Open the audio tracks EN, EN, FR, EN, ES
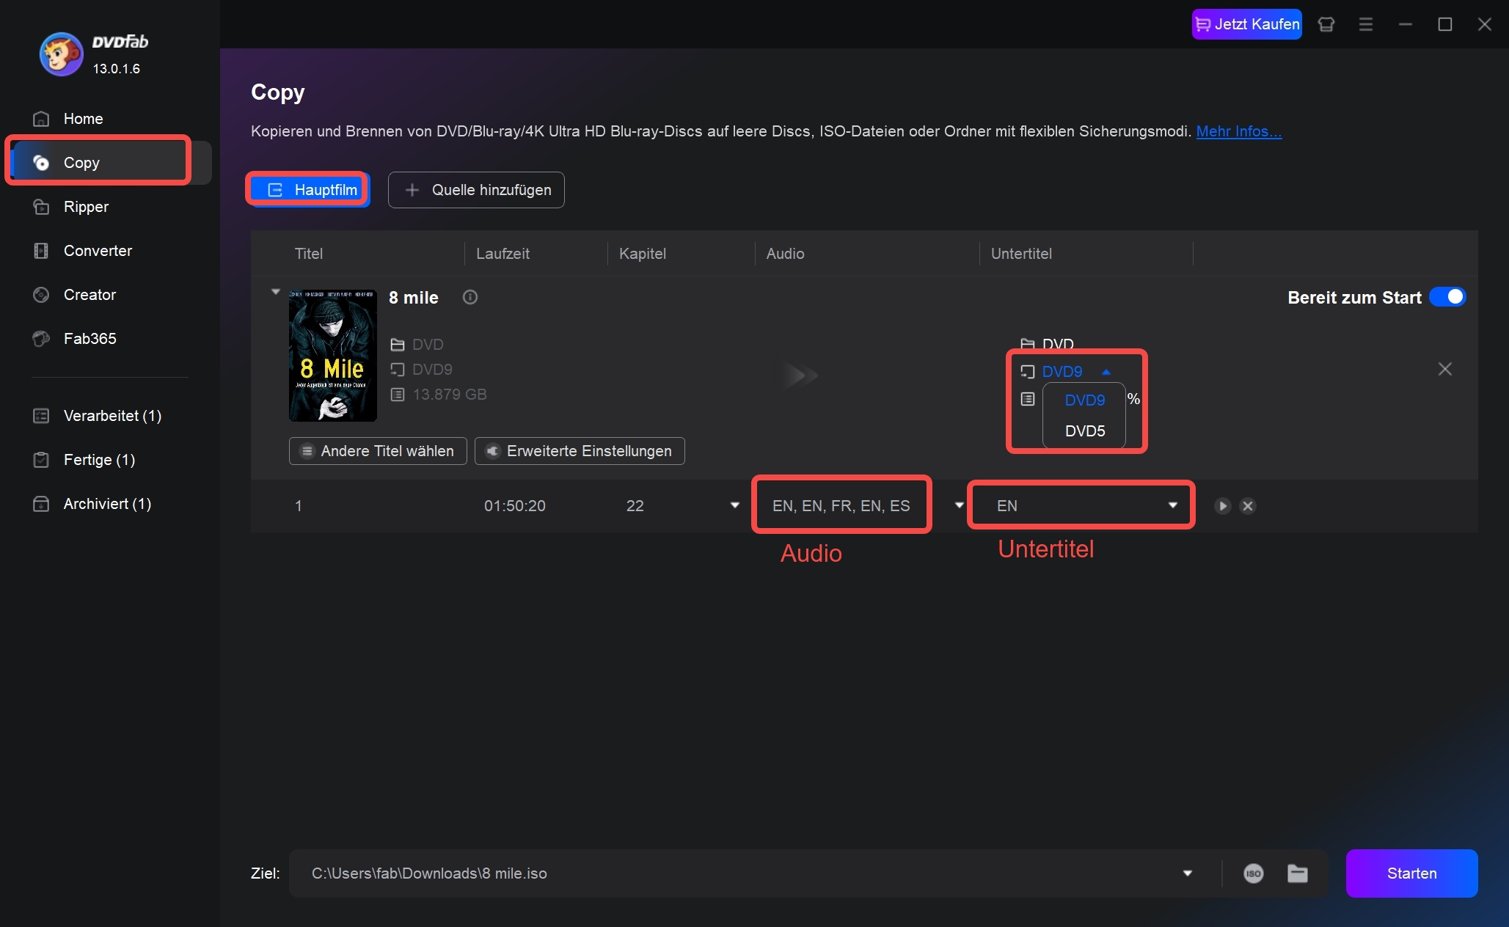The image size is (1509, 927). (x=841, y=506)
